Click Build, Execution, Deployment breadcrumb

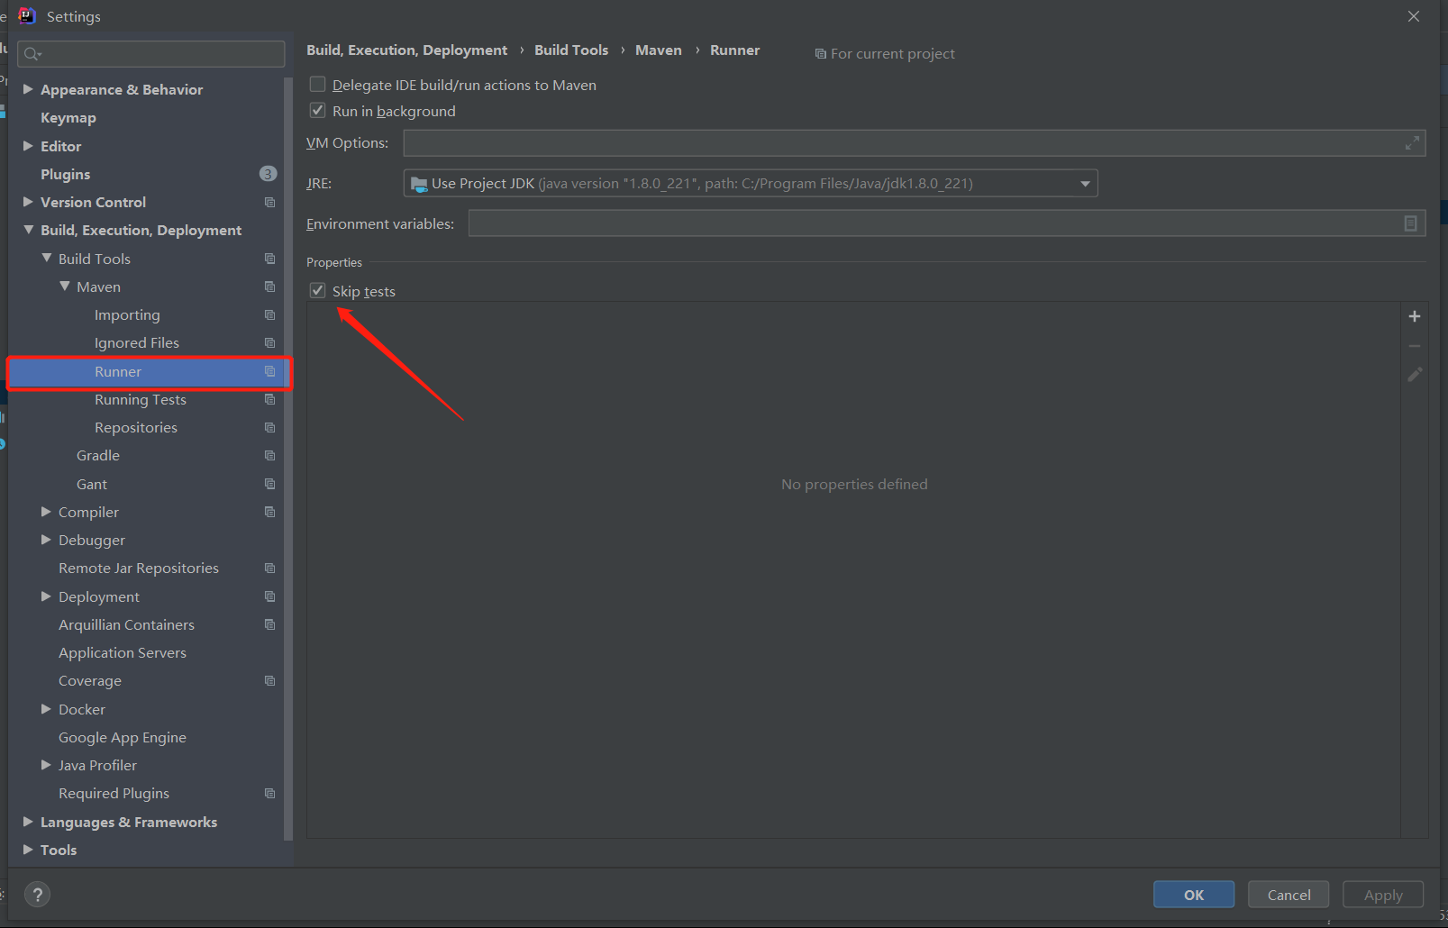coord(406,50)
